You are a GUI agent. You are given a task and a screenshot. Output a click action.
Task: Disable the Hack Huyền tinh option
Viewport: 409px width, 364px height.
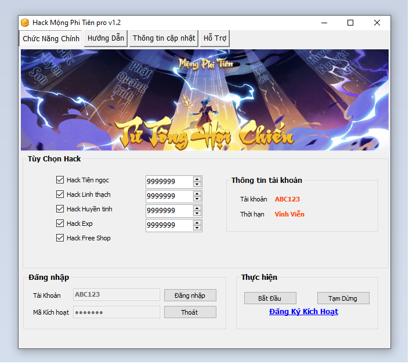coord(60,209)
